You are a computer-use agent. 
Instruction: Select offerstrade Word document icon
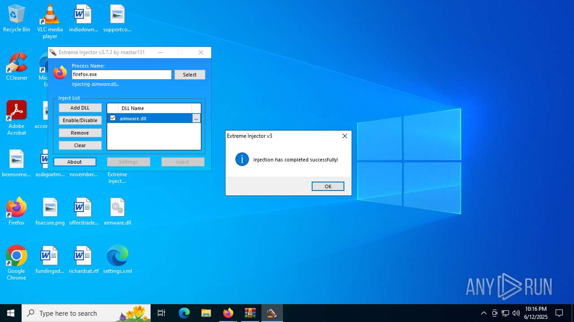point(83,212)
